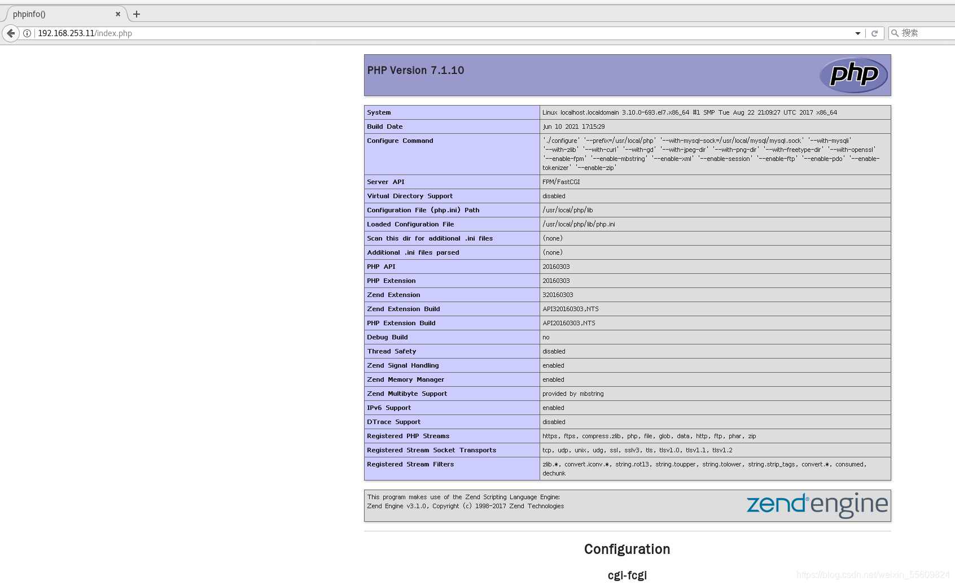The width and height of the screenshot is (955, 585).
Task: Click the Debug Build label
Action: (387, 337)
